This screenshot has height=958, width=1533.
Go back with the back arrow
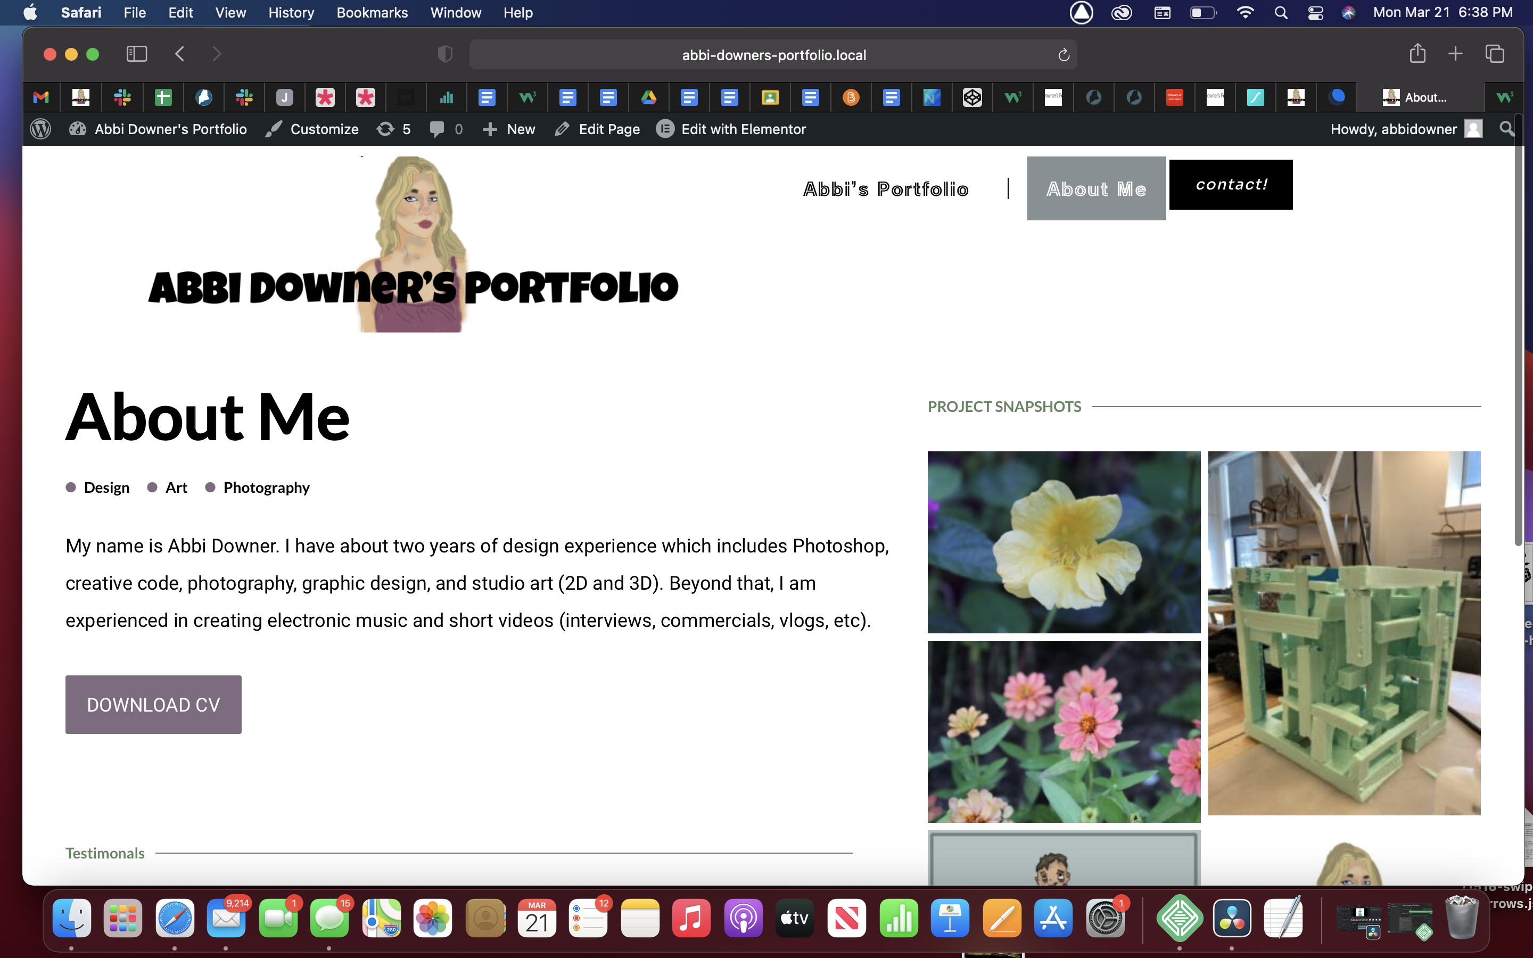180,54
